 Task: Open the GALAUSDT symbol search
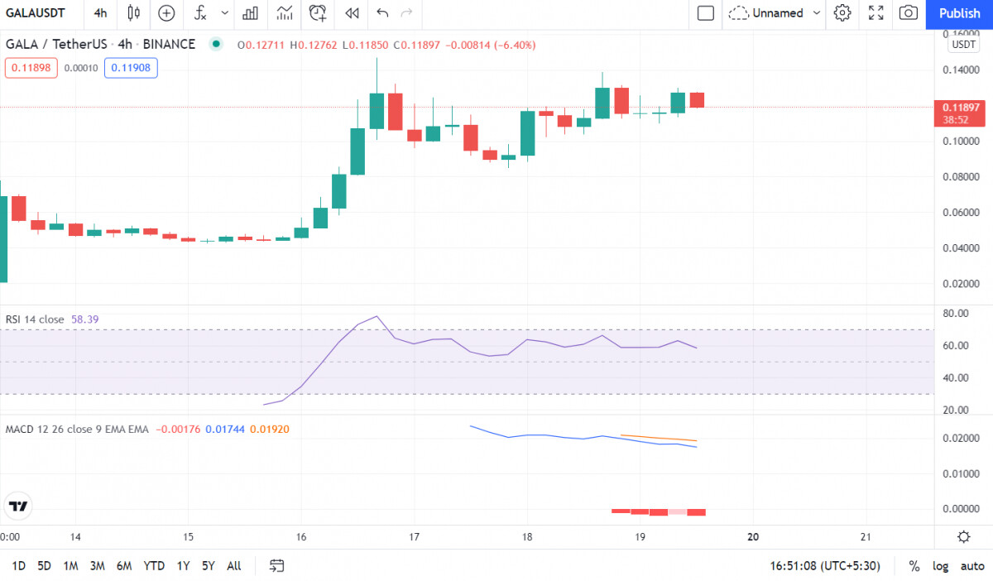point(36,12)
